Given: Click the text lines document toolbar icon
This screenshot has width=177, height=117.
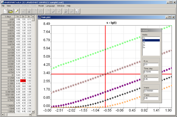Looking at the screenshot, I should (x=29, y=11).
